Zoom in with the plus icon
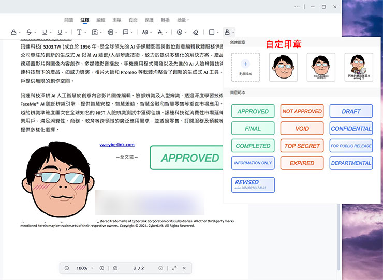The image size is (383, 280). [102, 268]
